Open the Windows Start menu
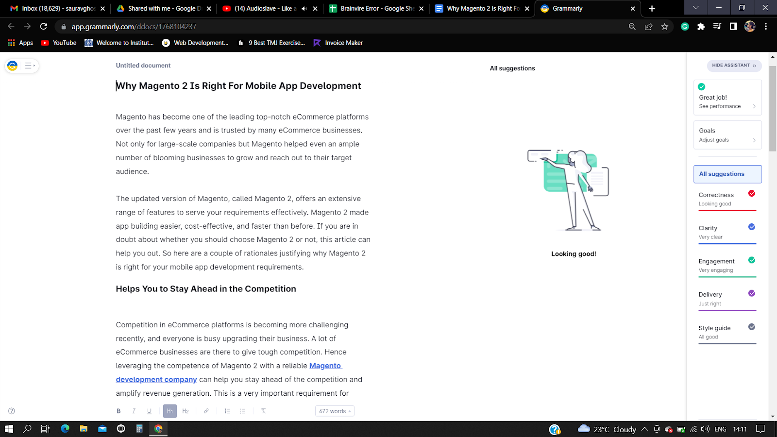The height and width of the screenshot is (437, 777). (x=9, y=429)
